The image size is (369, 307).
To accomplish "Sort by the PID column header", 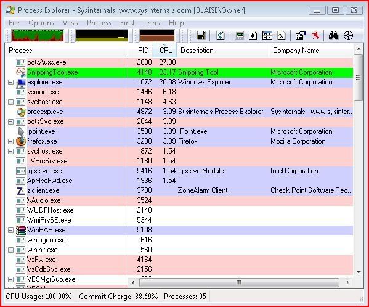I will 140,51.
